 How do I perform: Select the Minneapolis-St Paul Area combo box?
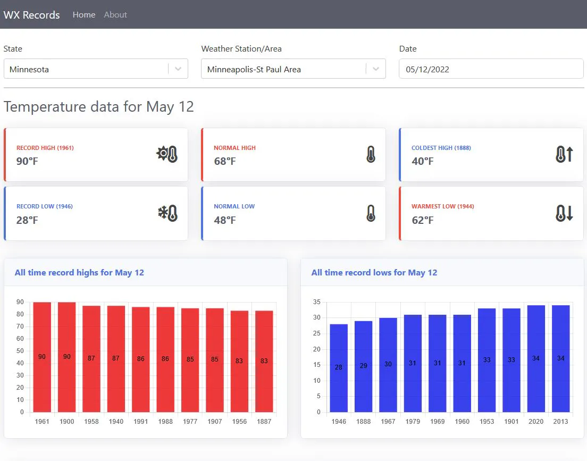[293, 69]
